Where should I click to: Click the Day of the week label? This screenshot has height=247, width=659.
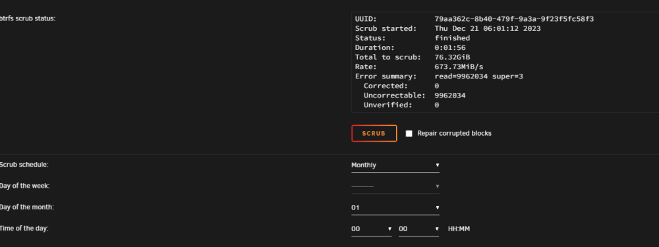[25, 186]
